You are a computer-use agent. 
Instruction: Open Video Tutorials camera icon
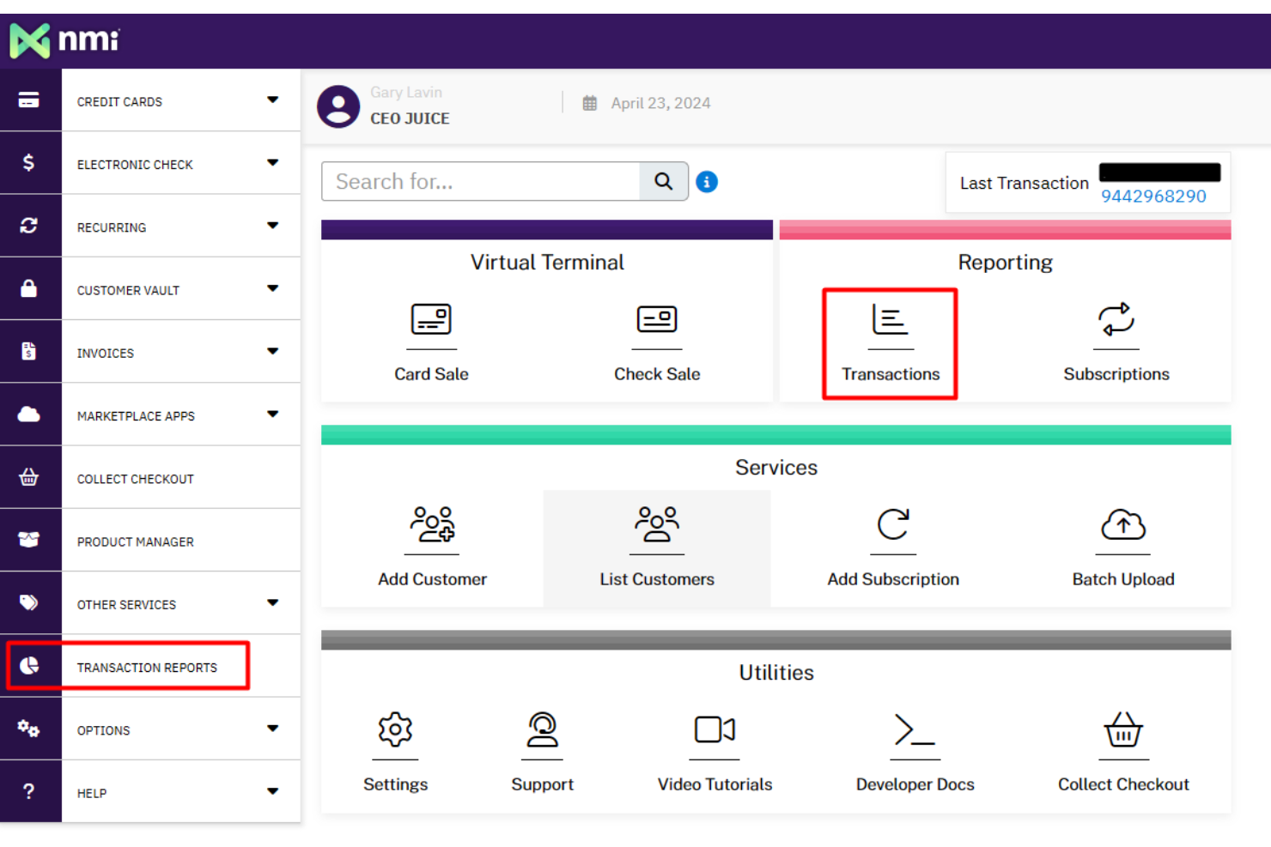coord(715,729)
